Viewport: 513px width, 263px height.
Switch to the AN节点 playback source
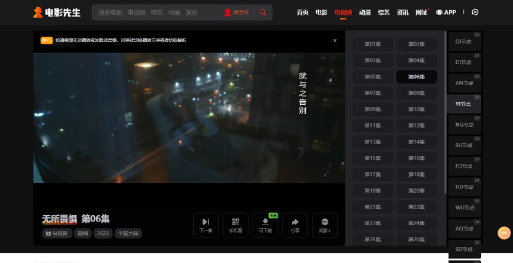click(464, 83)
